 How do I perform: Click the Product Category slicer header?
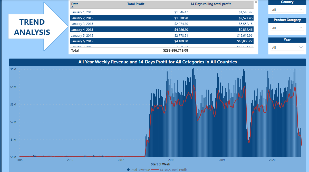click(x=287, y=20)
